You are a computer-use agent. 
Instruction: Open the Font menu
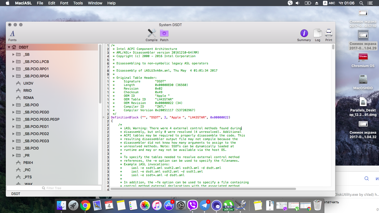64,3
